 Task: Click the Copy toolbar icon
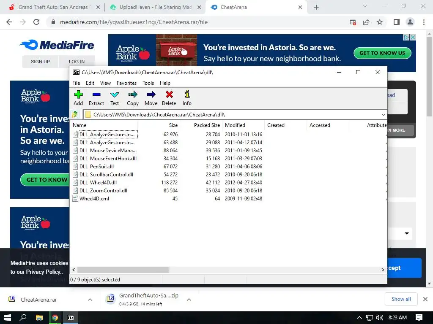[x=132, y=98]
